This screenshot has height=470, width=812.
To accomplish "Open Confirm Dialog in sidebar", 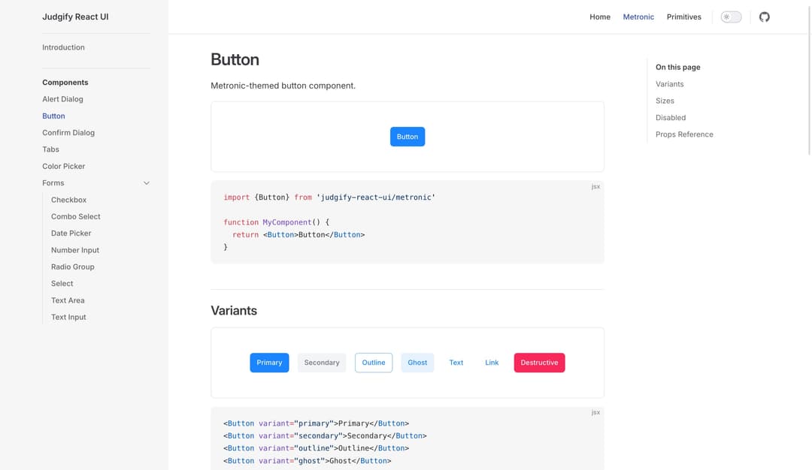I will pyautogui.click(x=68, y=132).
